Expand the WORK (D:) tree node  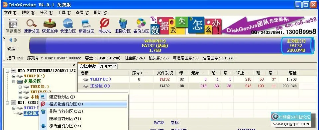20,87
